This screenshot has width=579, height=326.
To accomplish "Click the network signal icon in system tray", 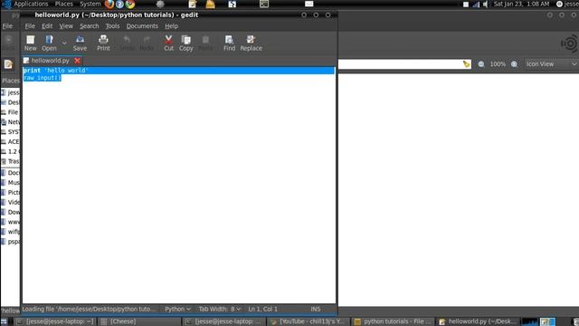I will tap(476, 4).
